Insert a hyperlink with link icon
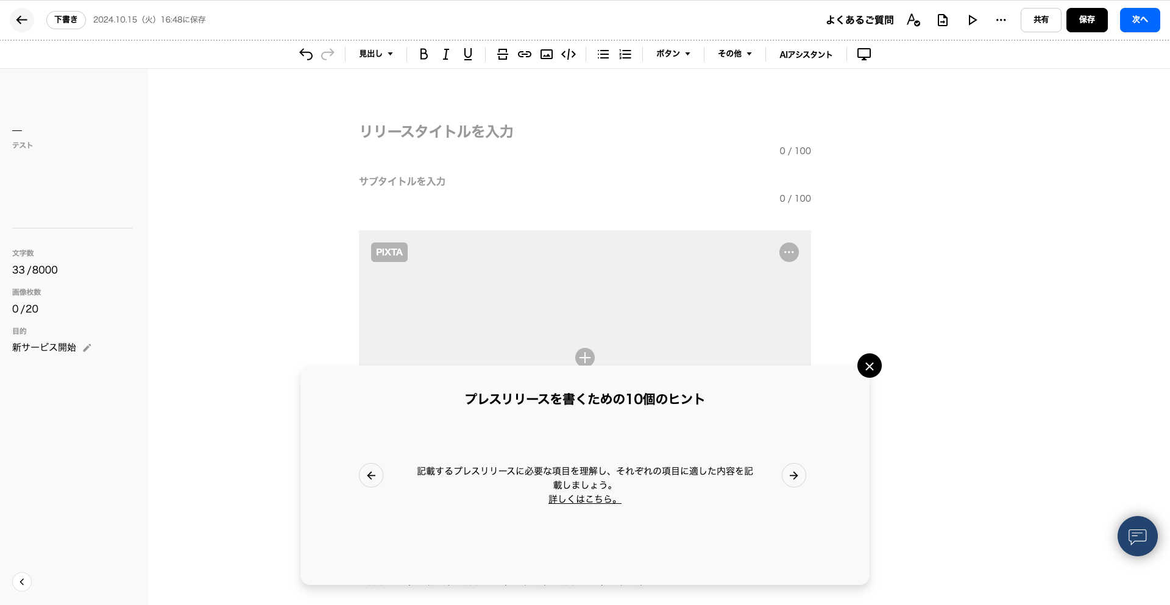The height and width of the screenshot is (605, 1170). (x=524, y=54)
